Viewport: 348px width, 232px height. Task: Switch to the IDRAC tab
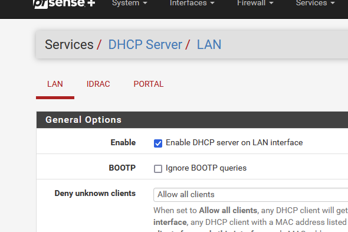click(x=98, y=84)
